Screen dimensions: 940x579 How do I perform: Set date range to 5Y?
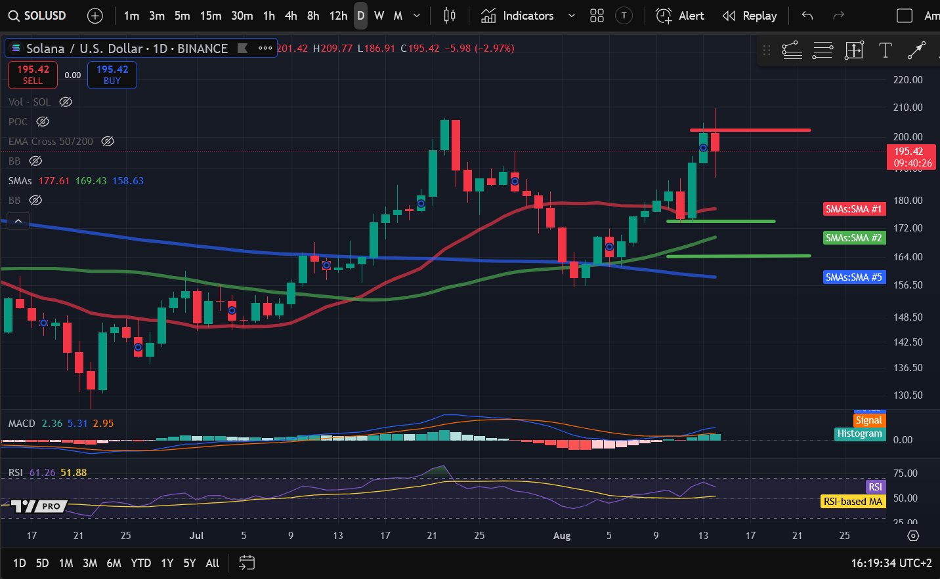[x=190, y=563]
